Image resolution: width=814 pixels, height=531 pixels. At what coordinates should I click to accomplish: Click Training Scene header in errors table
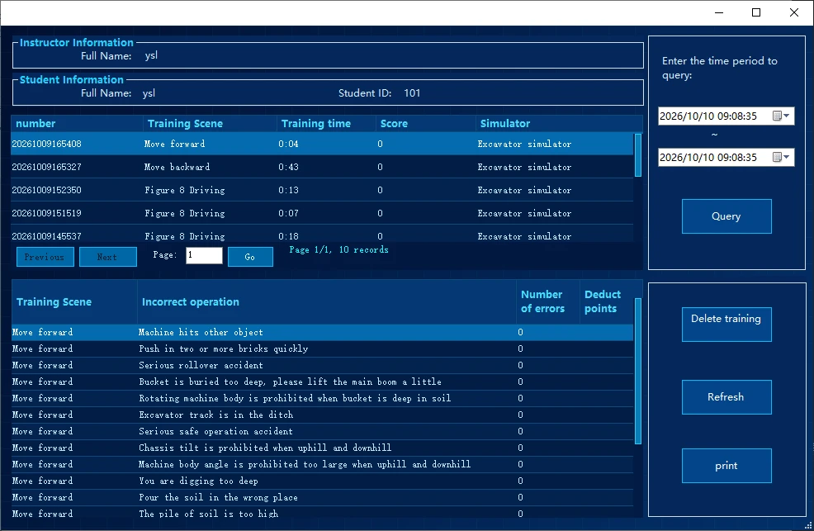click(x=74, y=302)
